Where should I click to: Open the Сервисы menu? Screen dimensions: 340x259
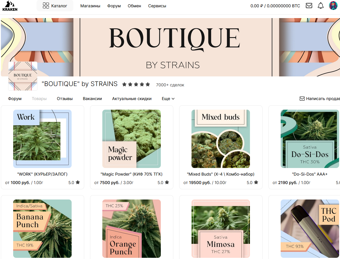[157, 6]
